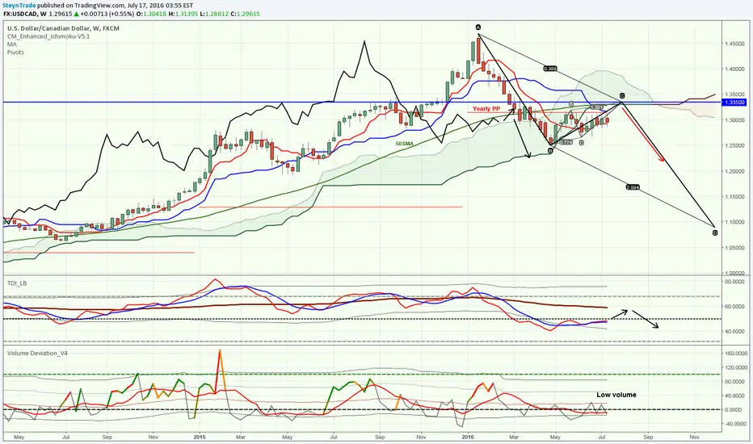Select the 0.724 ratio label near point B
This screenshot has width=753, height=444.
point(566,142)
